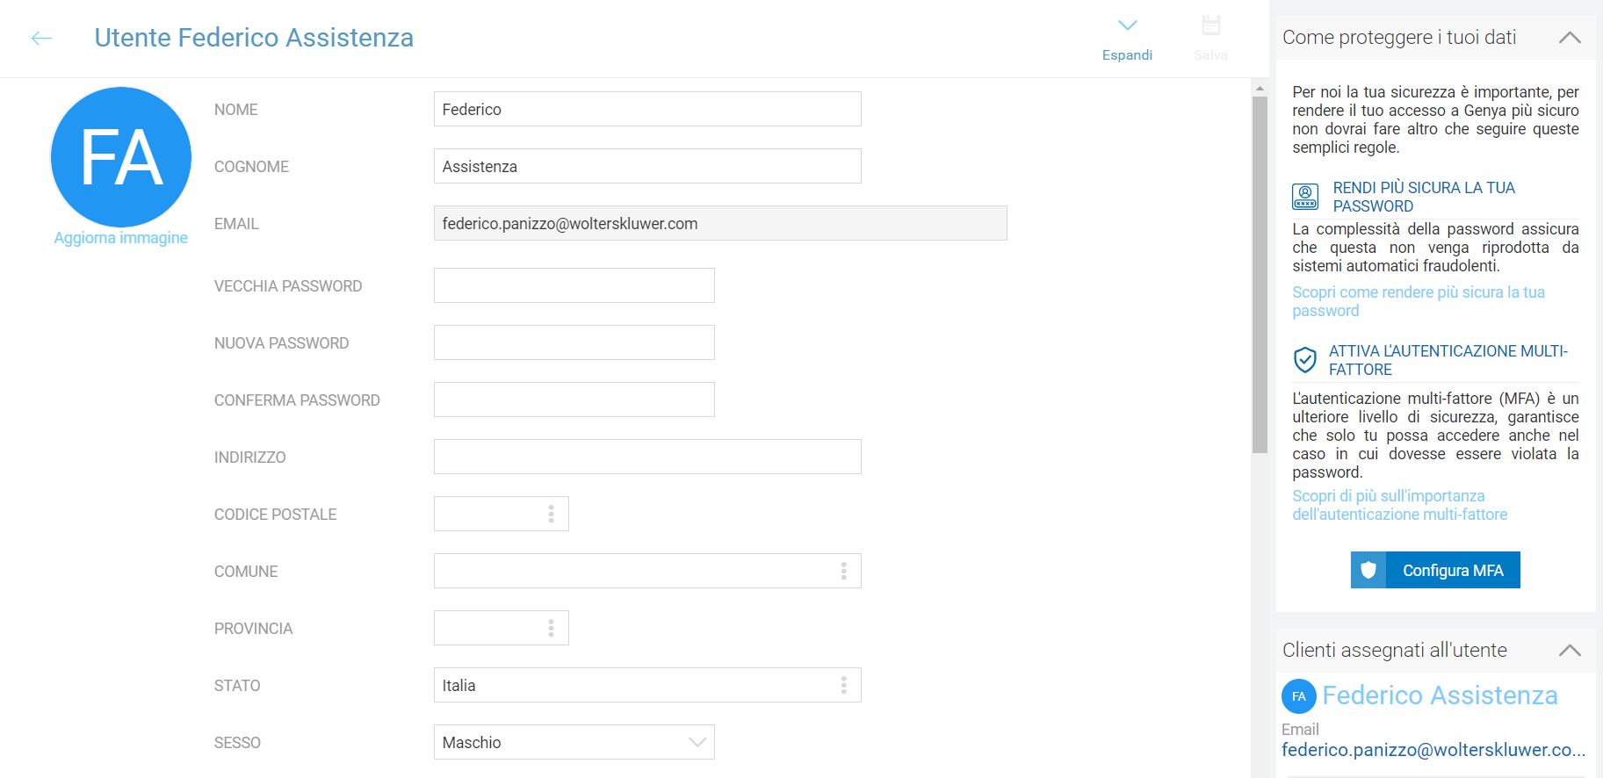Image resolution: width=1603 pixels, height=778 pixels.
Task: Click the form's vertical scrollbar thumb
Action: 1260,275
